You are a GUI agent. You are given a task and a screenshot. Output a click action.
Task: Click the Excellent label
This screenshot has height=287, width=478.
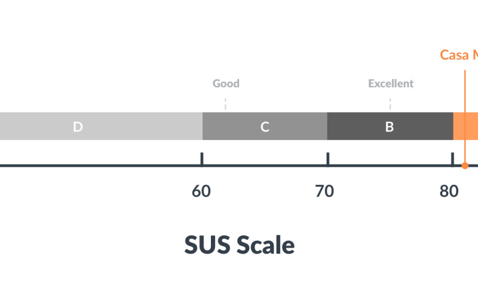tap(391, 83)
